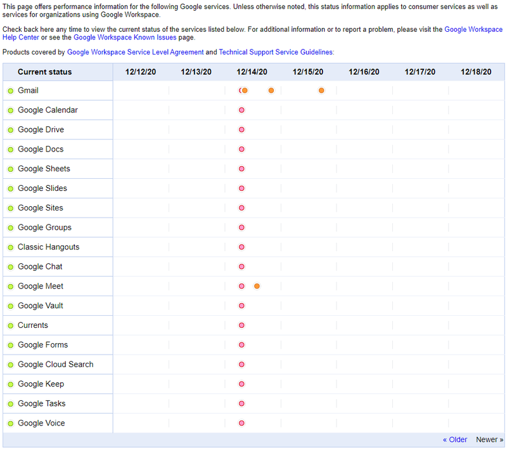
Task: Click the pink outage dot in Google Voice row
Action: click(x=241, y=424)
